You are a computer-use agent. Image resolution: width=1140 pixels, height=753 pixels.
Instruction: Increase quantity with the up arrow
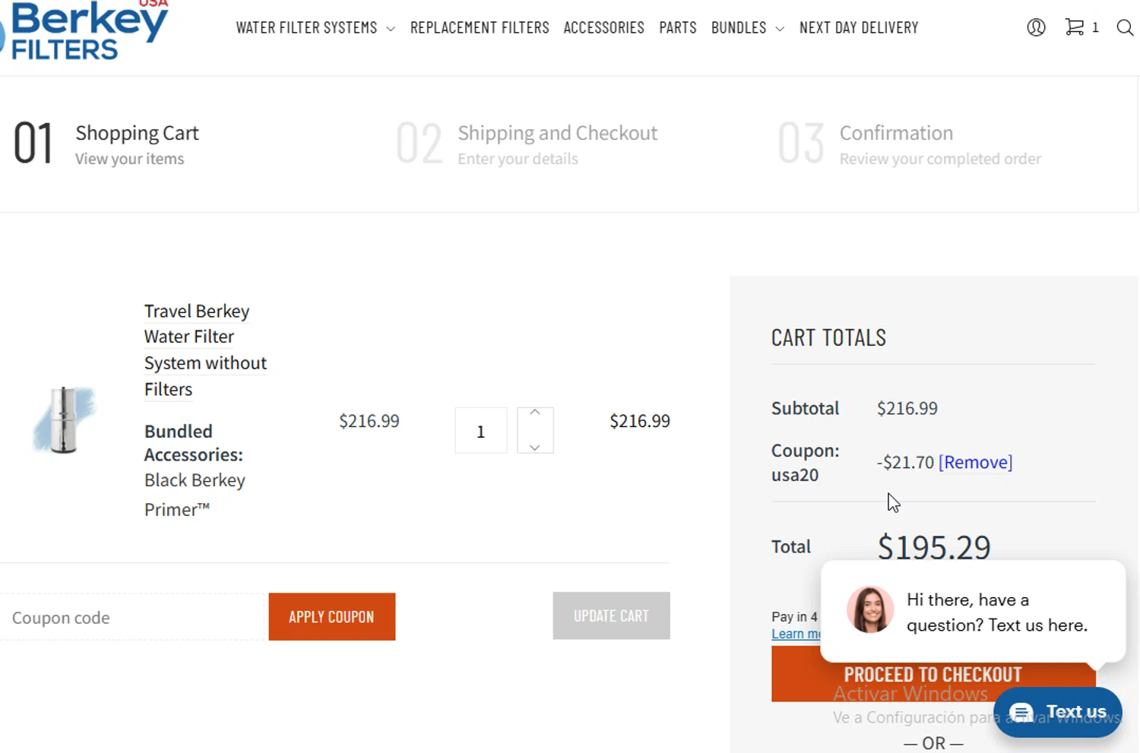pos(535,413)
